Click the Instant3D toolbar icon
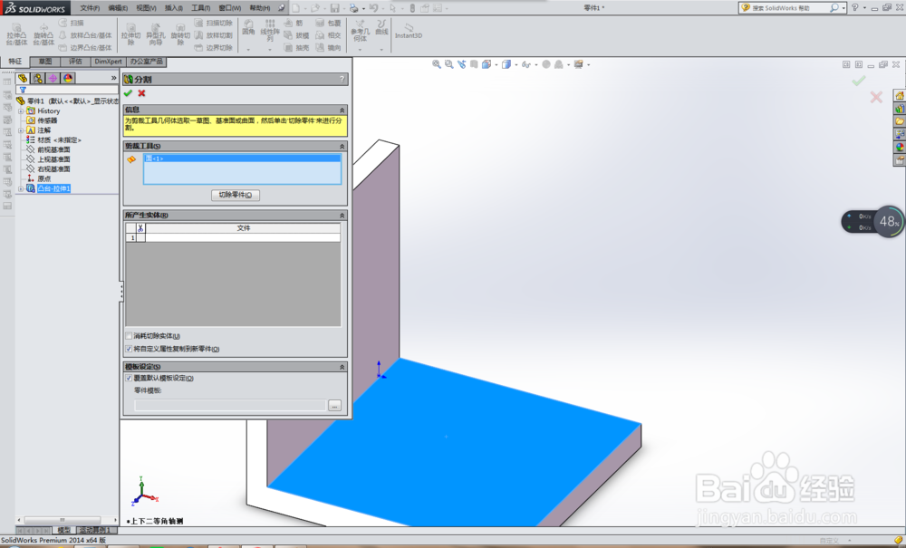 tap(409, 31)
